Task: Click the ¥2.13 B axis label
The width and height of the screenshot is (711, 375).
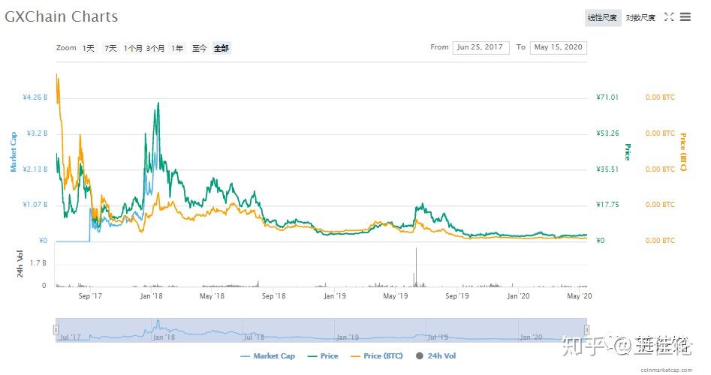Action: click(35, 169)
